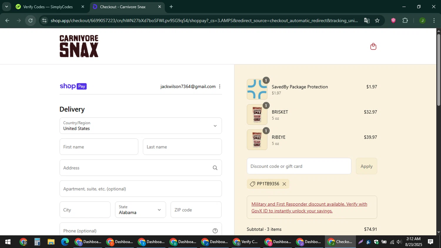Click the $74.91 subtotal amount
The height and width of the screenshot is (248, 441).
(x=370, y=229)
